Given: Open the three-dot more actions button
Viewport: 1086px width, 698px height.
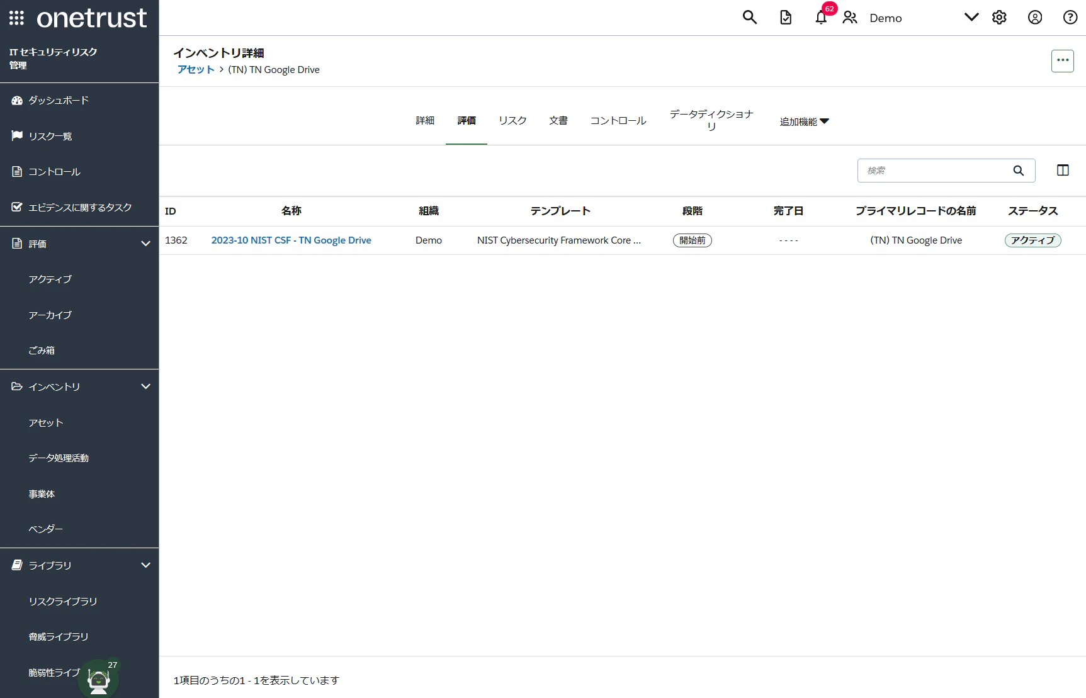Looking at the screenshot, I should pyautogui.click(x=1063, y=60).
